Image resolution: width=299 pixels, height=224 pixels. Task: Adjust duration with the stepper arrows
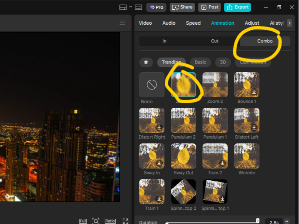287,222
